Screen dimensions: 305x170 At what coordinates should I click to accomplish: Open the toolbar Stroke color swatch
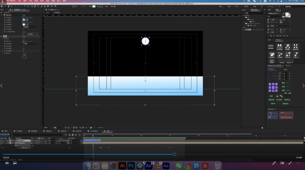pyautogui.click(x=101, y=6)
